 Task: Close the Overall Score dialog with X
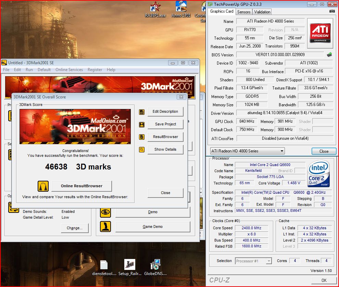click(181, 97)
